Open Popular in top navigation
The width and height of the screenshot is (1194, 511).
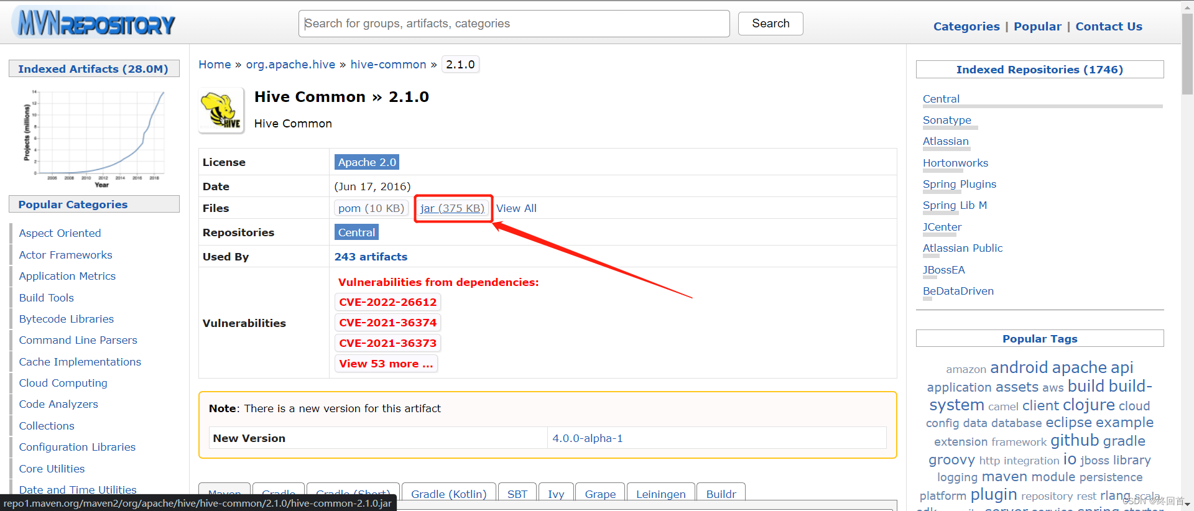[1037, 26]
